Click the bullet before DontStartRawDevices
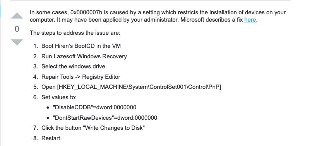317x146 pixels. [x=48, y=118]
